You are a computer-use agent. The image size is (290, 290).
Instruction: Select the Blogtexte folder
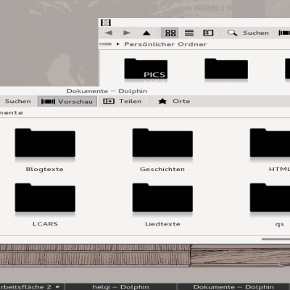click(x=45, y=150)
